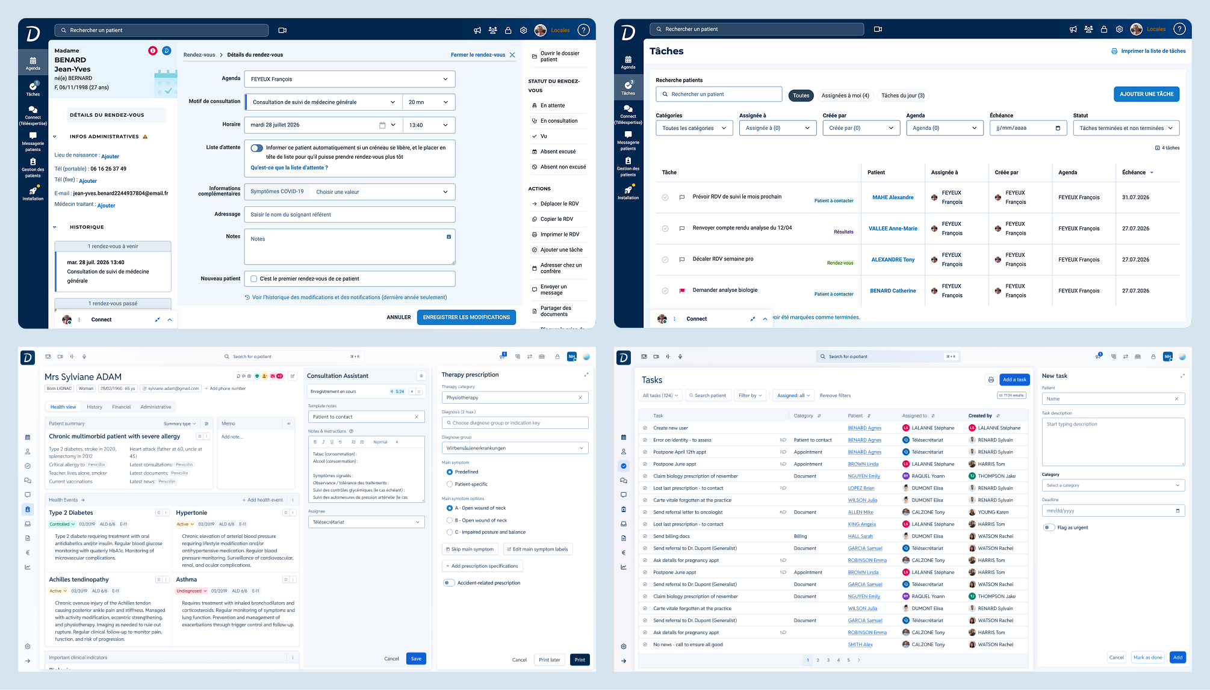Open Installation in the Tâches window sidebar
Image resolution: width=1210 pixels, height=690 pixels.
[628, 192]
